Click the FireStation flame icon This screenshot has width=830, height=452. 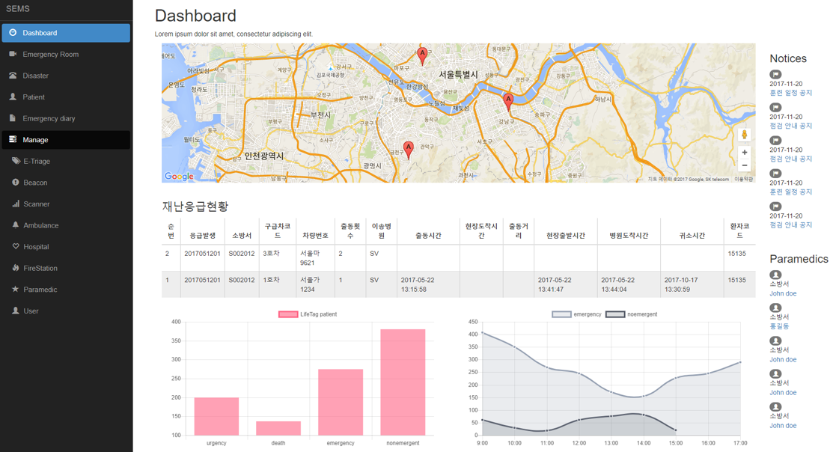tap(16, 268)
